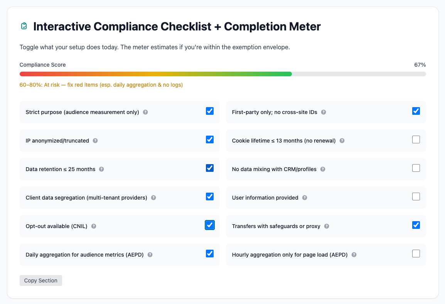This screenshot has height=304, width=445.
Task: Check No data mixing with CRM/profiles
Action: [x=416, y=168]
